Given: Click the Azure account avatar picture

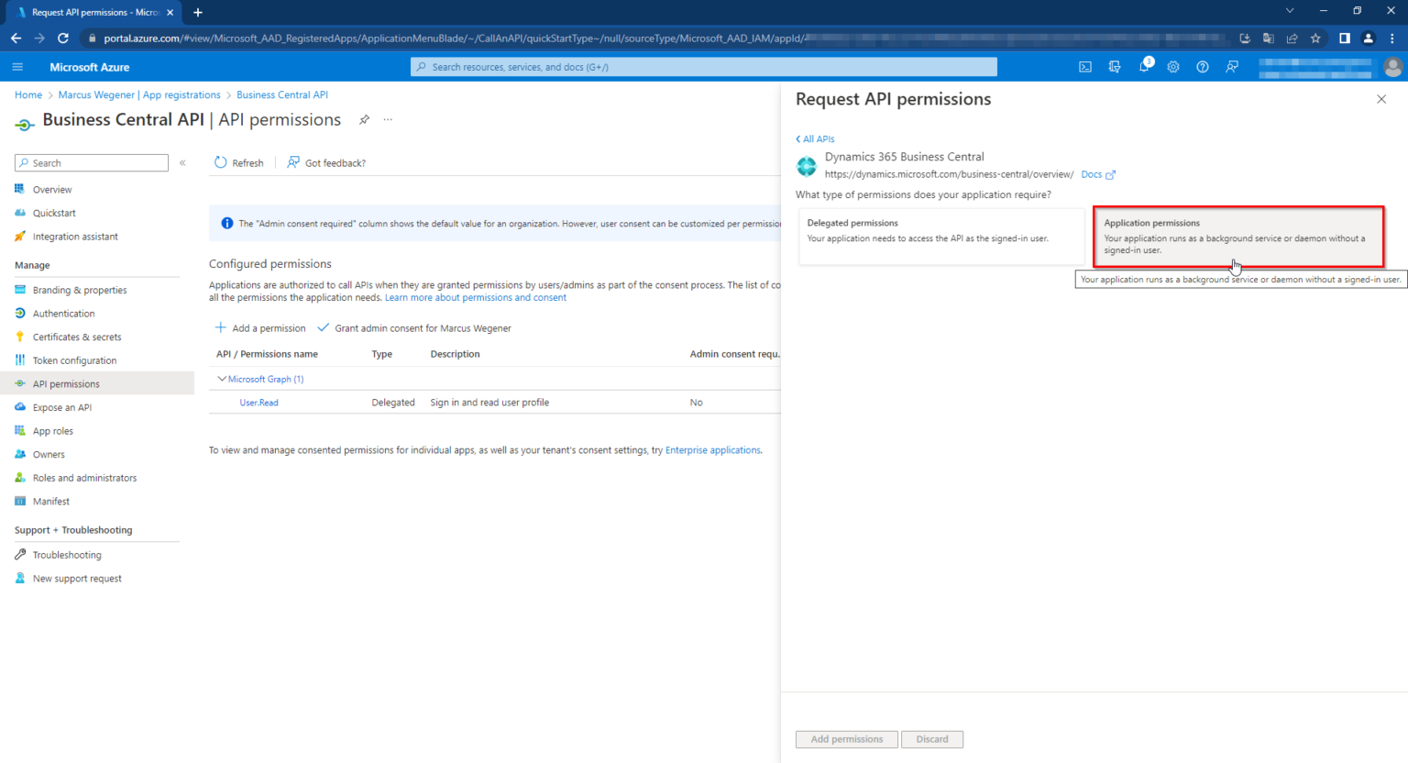Looking at the screenshot, I should (x=1392, y=66).
